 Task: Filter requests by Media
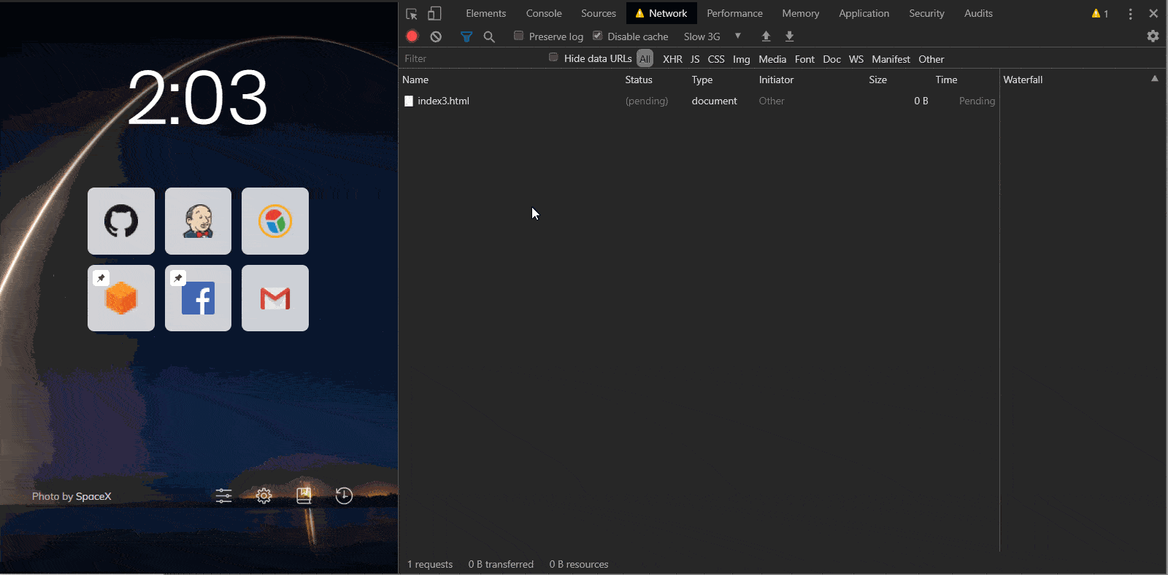pyautogui.click(x=772, y=59)
